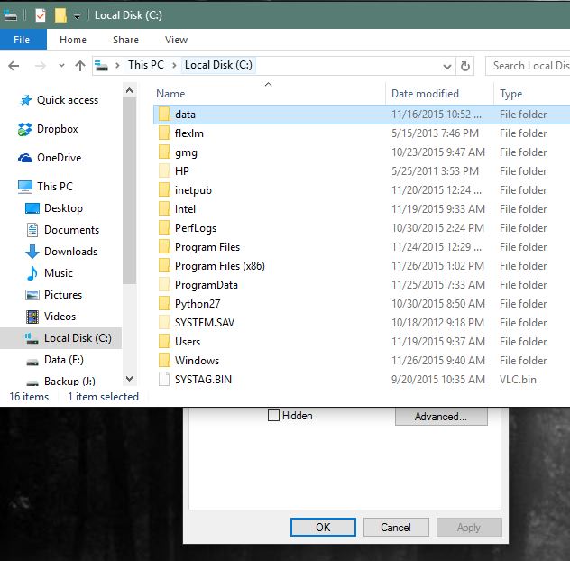Go up one level with Up arrow
Screen dimensions: 570x561
click(80, 66)
